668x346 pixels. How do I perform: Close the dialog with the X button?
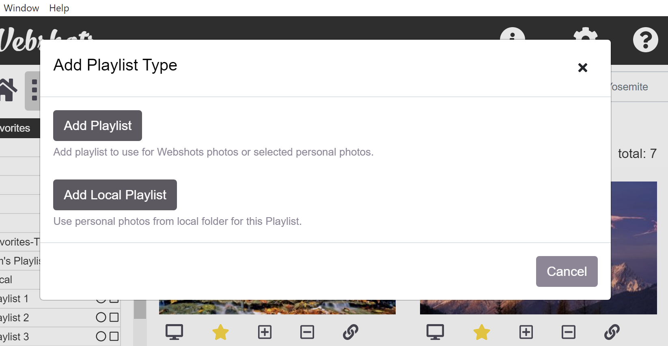(582, 68)
